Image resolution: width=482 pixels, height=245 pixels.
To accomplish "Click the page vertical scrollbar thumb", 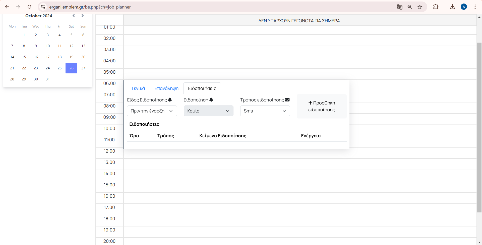I will point(479,125).
